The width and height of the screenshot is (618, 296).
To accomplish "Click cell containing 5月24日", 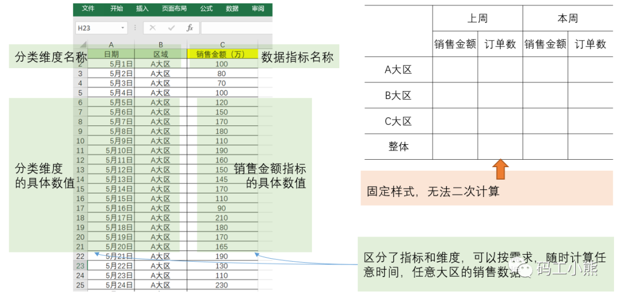I will point(111,285).
